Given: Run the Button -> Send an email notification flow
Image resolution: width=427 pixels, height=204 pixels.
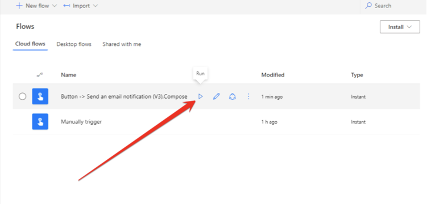Looking at the screenshot, I should [x=201, y=96].
